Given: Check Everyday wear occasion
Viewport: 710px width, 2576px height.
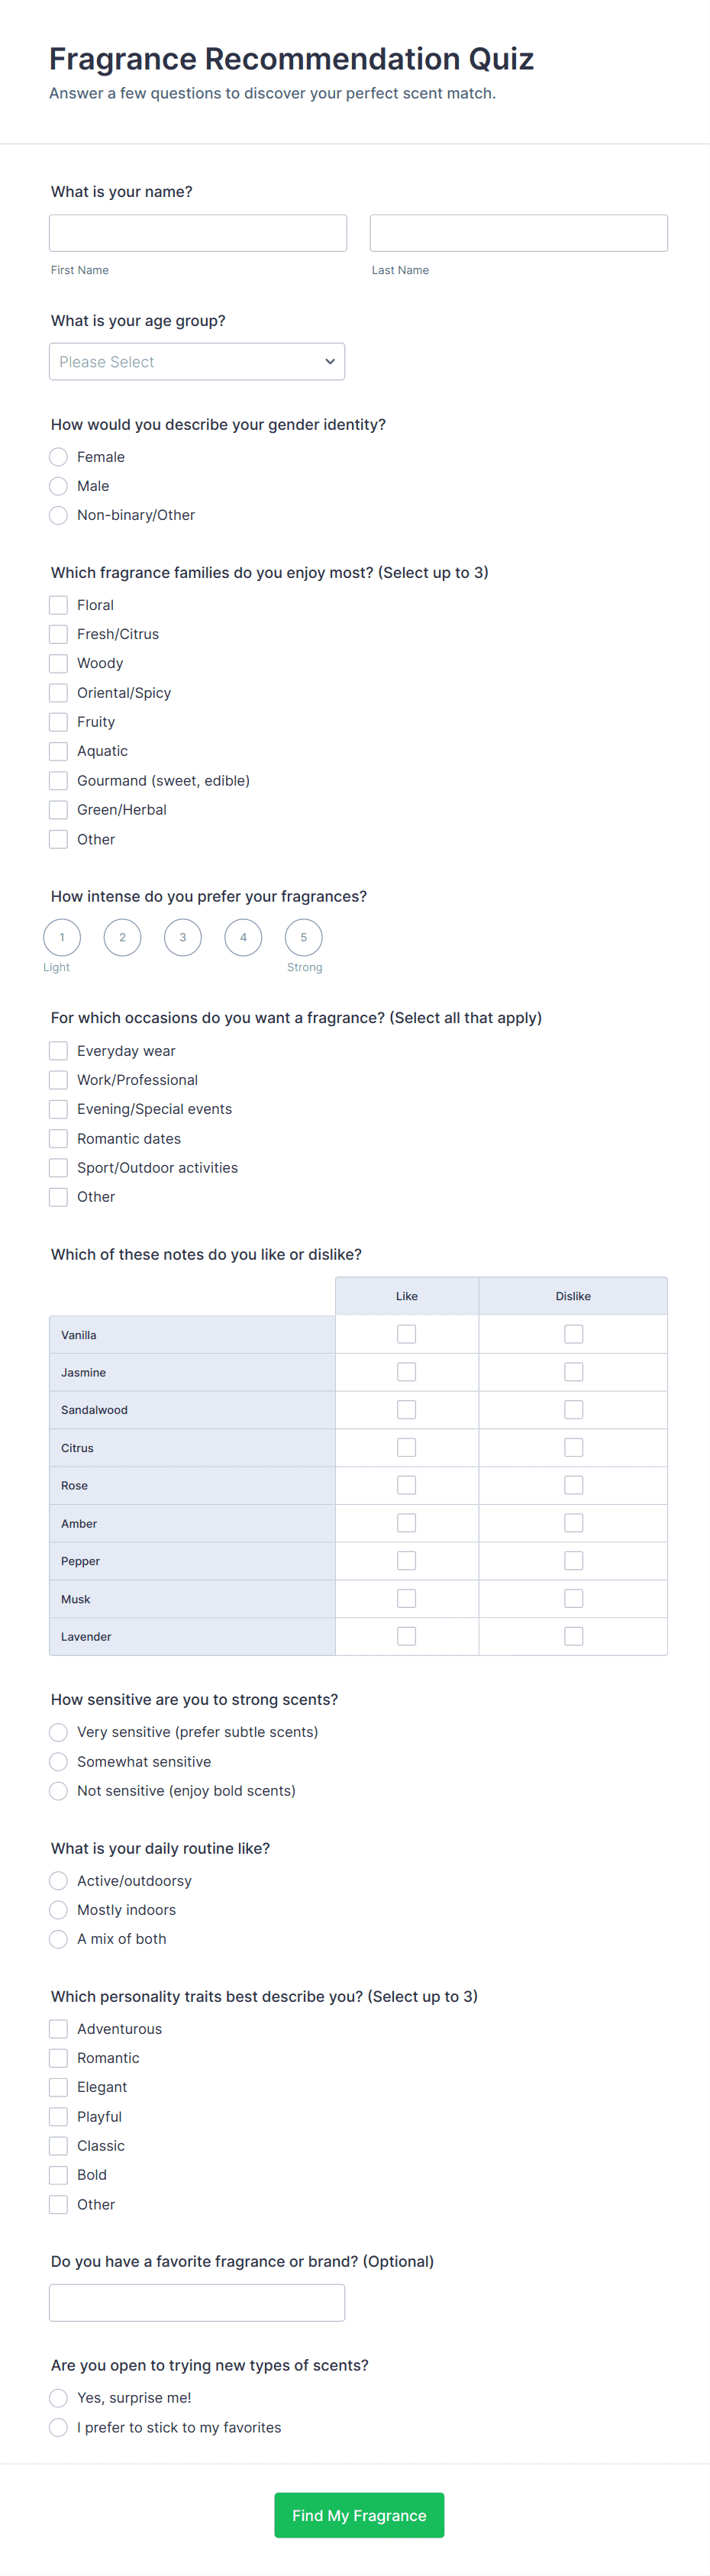Looking at the screenshot, I should click(59, 1051).
